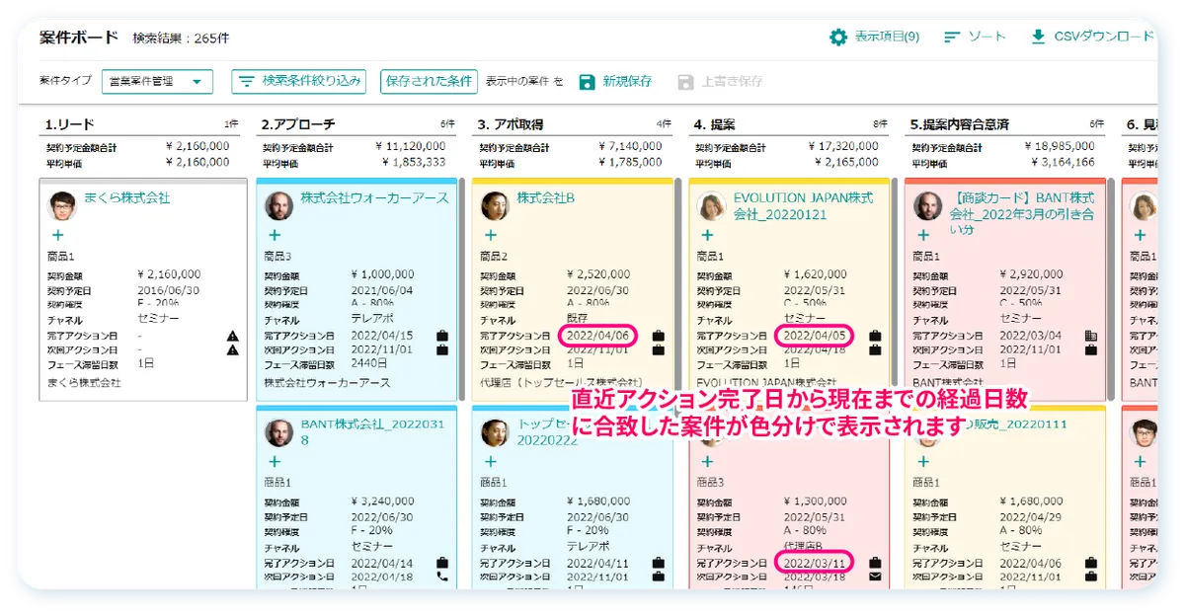Click warning icon beside 完了アクション日 on まくら card

tap(233, 336)
